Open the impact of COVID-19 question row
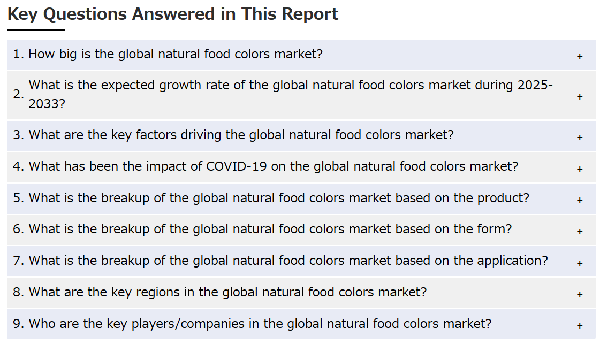This screenshot has width=600, height=343. pos(301,167)
